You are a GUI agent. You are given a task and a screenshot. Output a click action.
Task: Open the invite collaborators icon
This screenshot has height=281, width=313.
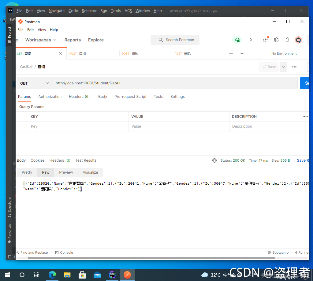pyautogui.click(x=252, y=40)
